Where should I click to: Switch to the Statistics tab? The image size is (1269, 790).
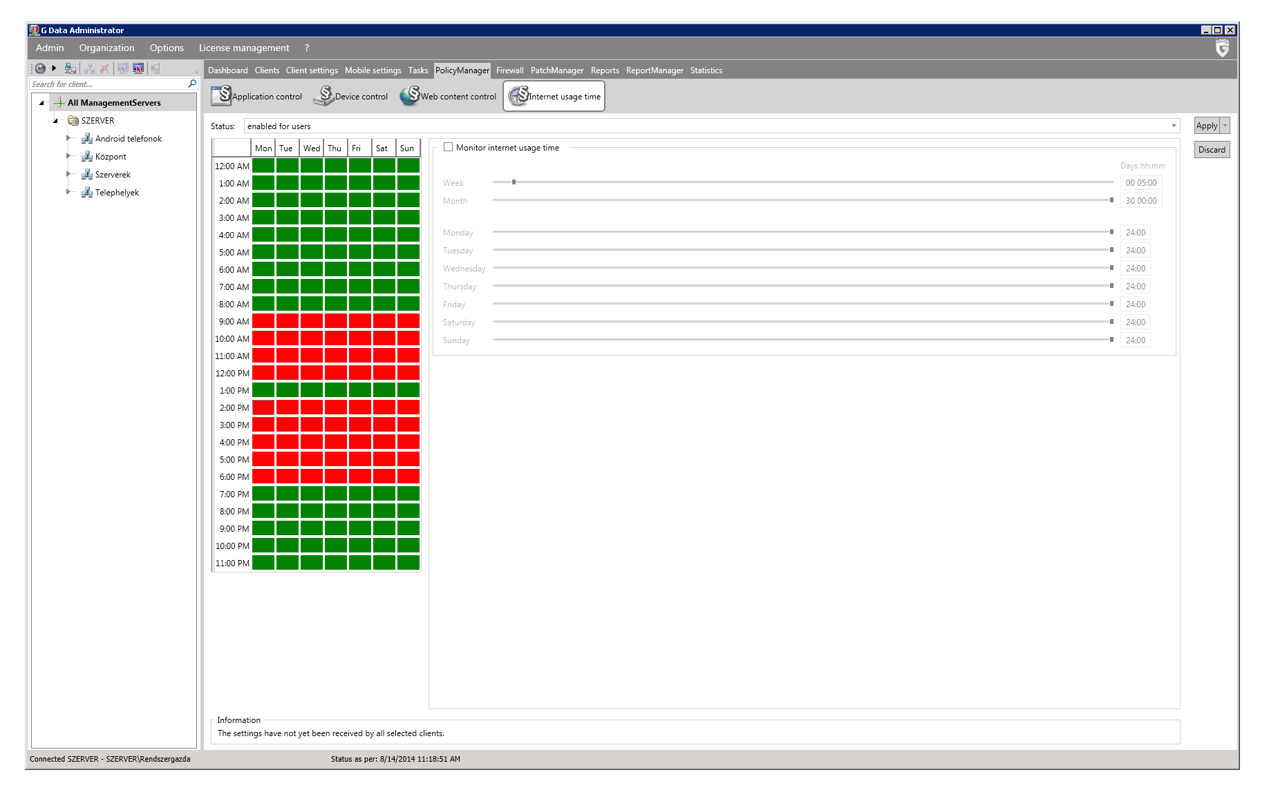(x=706, y=70)
